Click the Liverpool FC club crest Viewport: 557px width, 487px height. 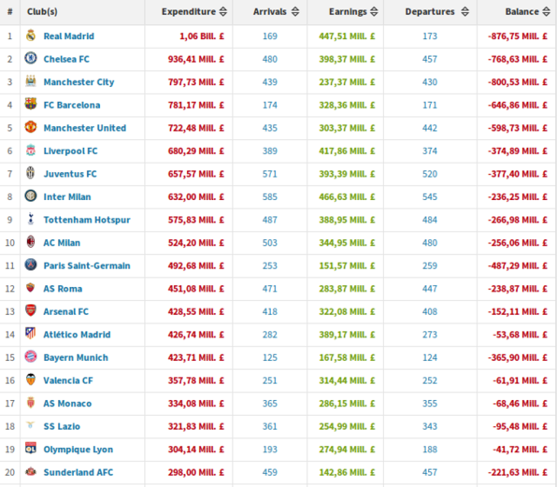tap(31, 150)
